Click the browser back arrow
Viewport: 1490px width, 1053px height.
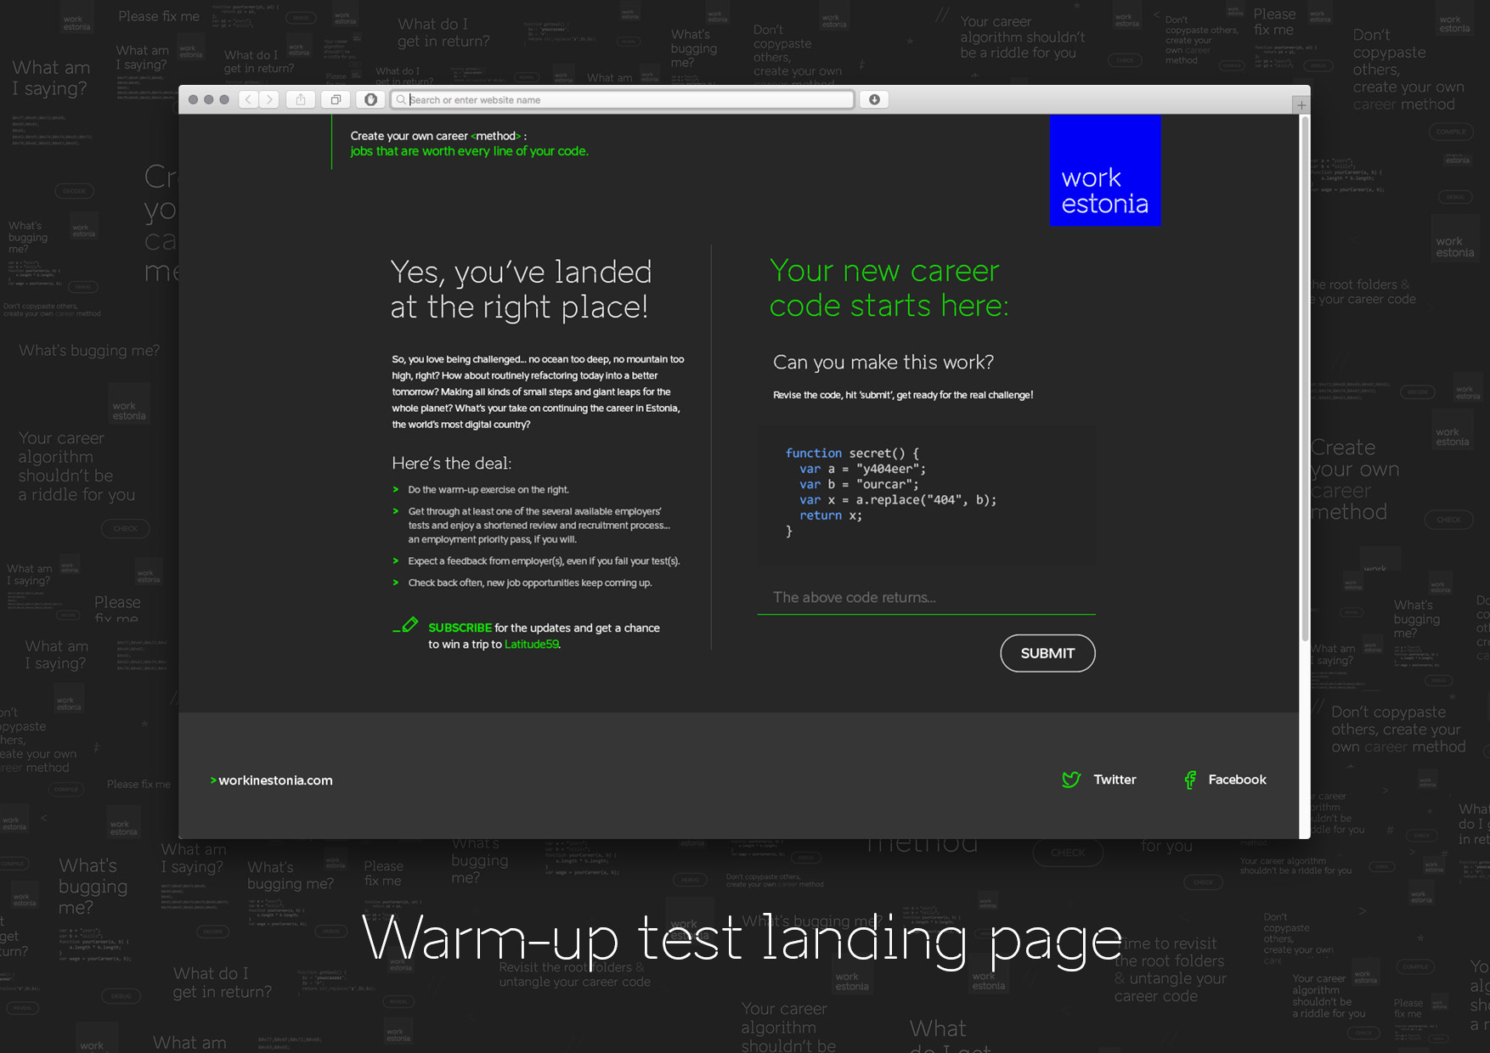[x=248, y=100]
